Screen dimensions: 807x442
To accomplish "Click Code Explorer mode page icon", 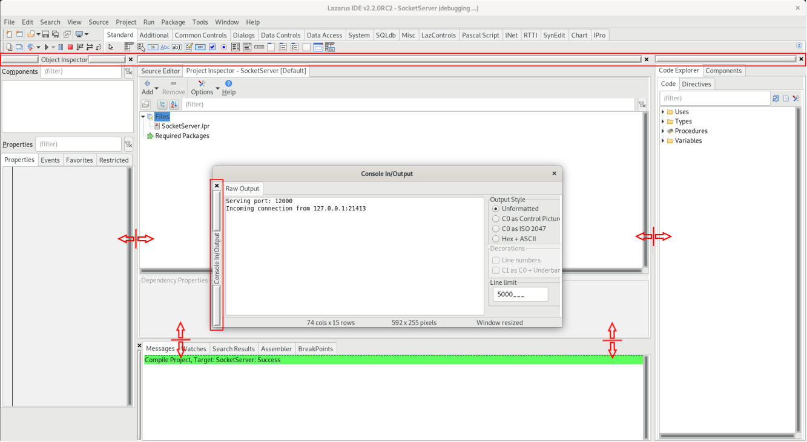I will point(786,98).
